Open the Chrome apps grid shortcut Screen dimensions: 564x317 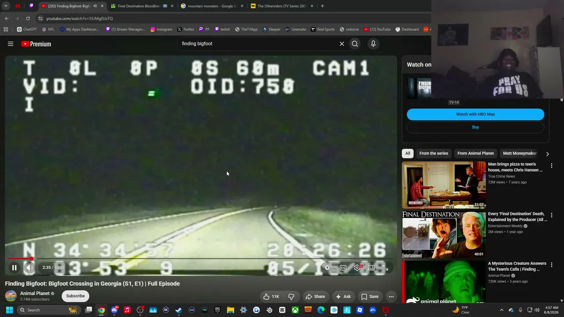click(x=6, y=29)
